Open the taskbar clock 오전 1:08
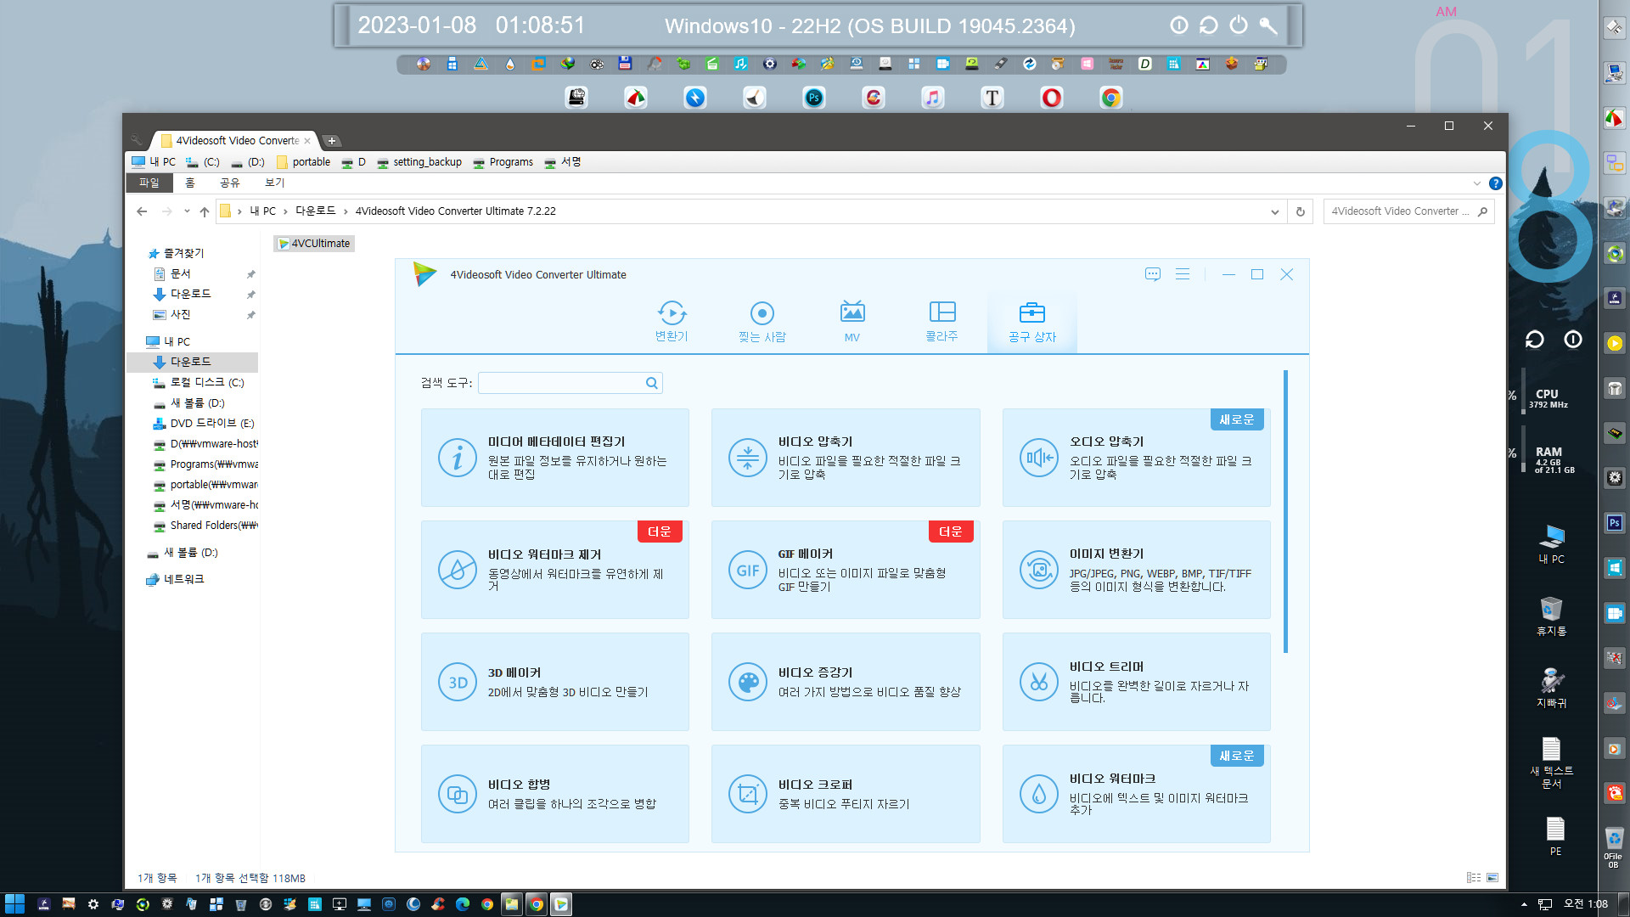This screenshot has height=917, width=1630. click(1586, 904)
